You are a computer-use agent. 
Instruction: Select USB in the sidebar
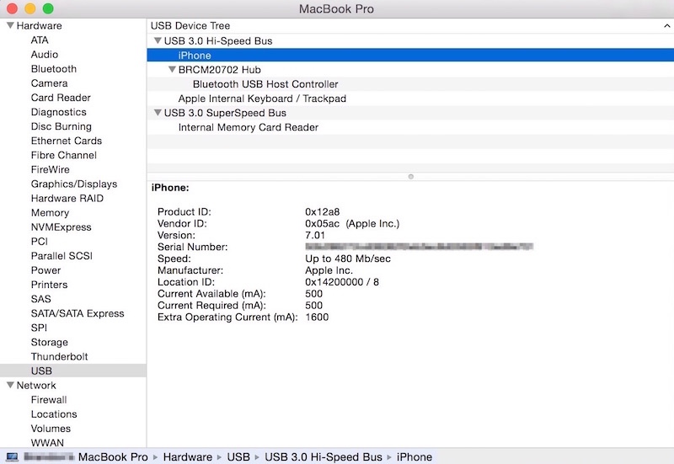(73, 371)
